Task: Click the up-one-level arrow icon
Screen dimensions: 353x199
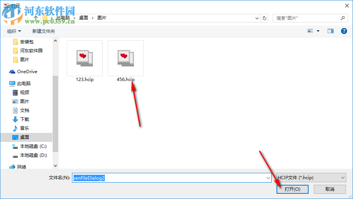Action: (x=36, y=18)
